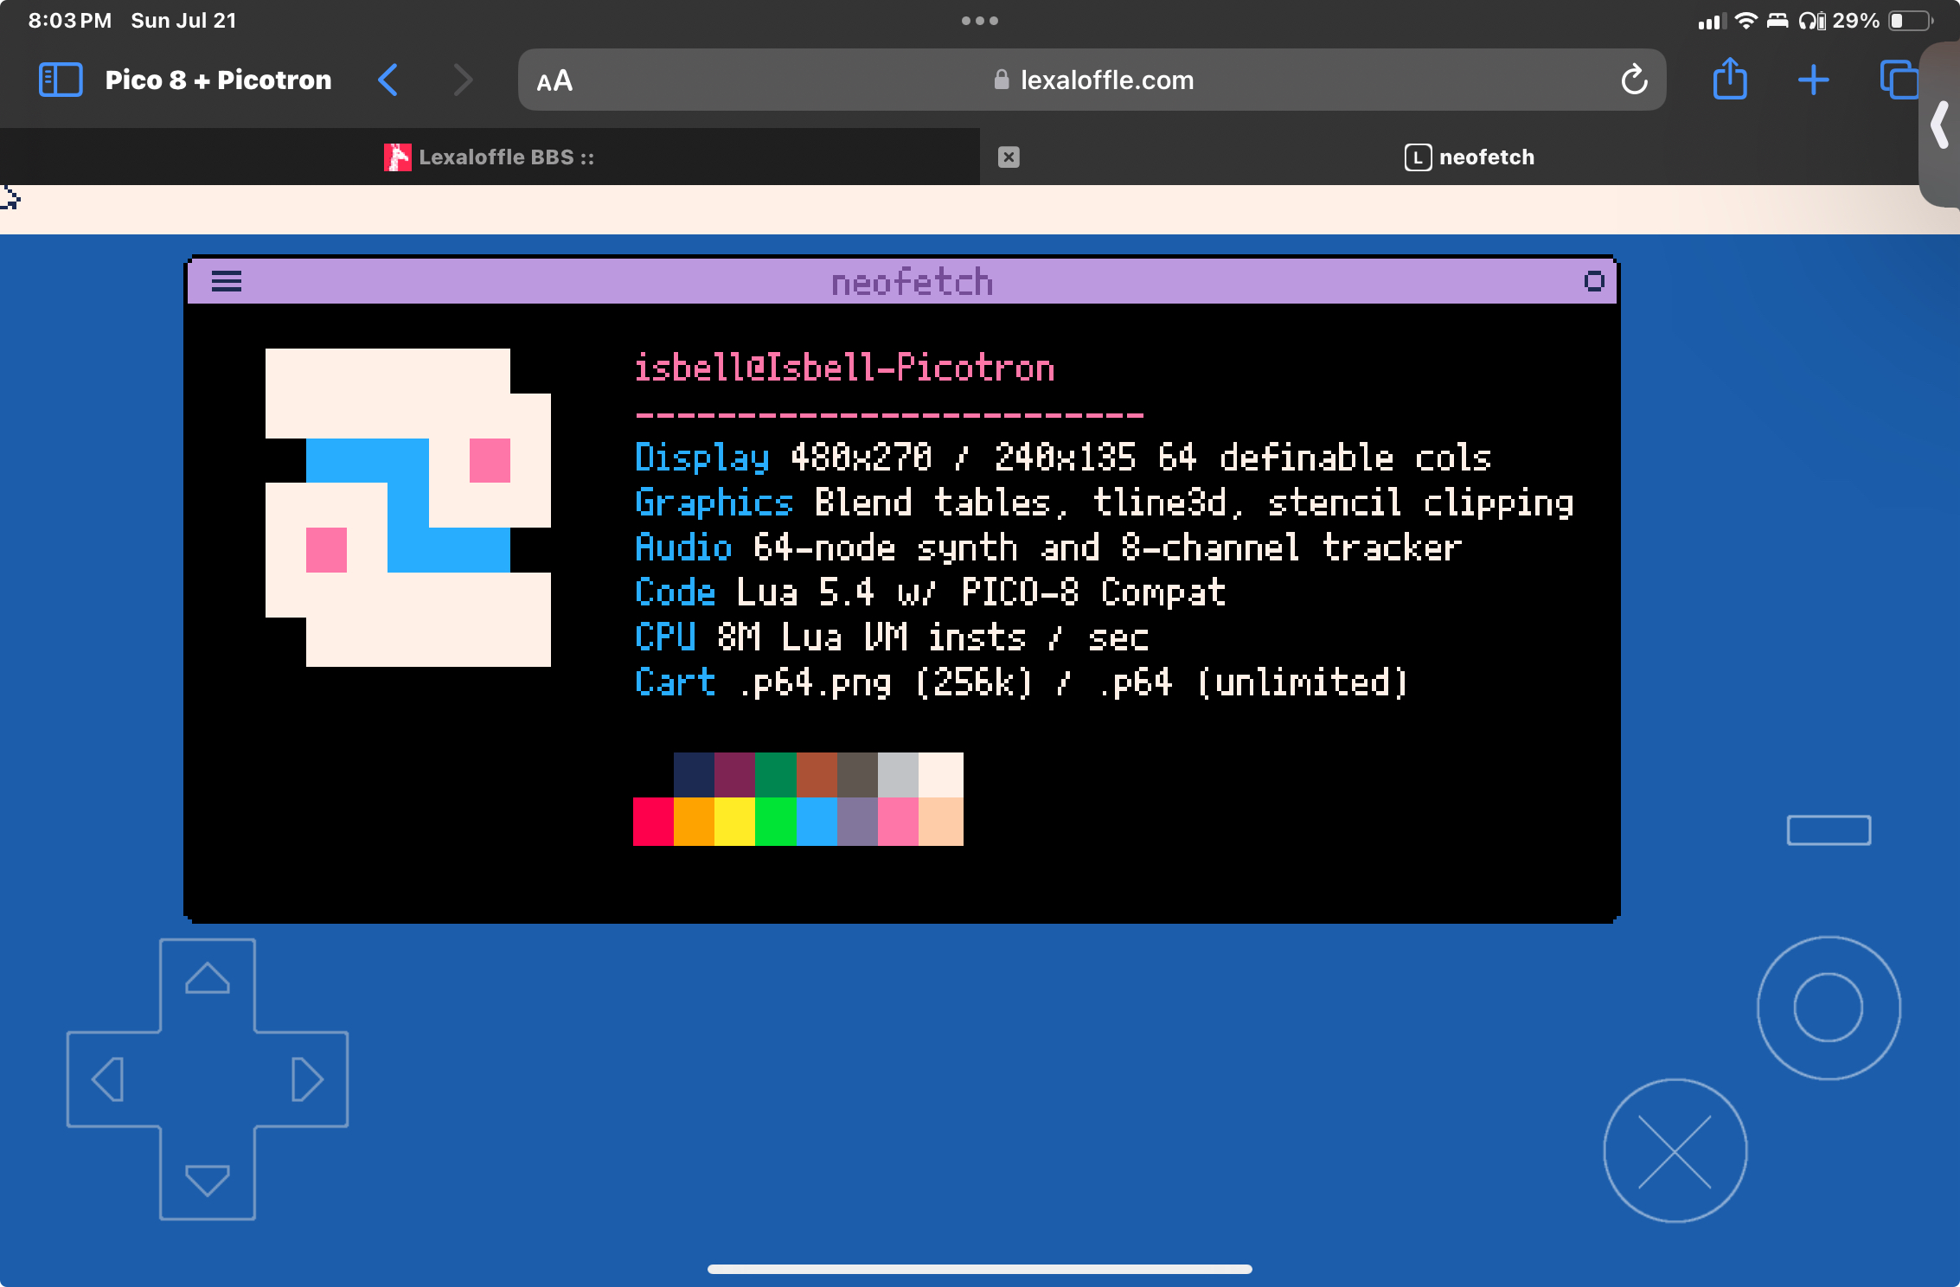Click the brown palette swatch

(817, 775)
